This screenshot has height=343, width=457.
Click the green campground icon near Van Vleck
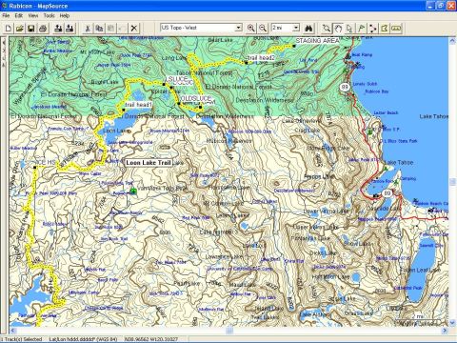[133, 191]
